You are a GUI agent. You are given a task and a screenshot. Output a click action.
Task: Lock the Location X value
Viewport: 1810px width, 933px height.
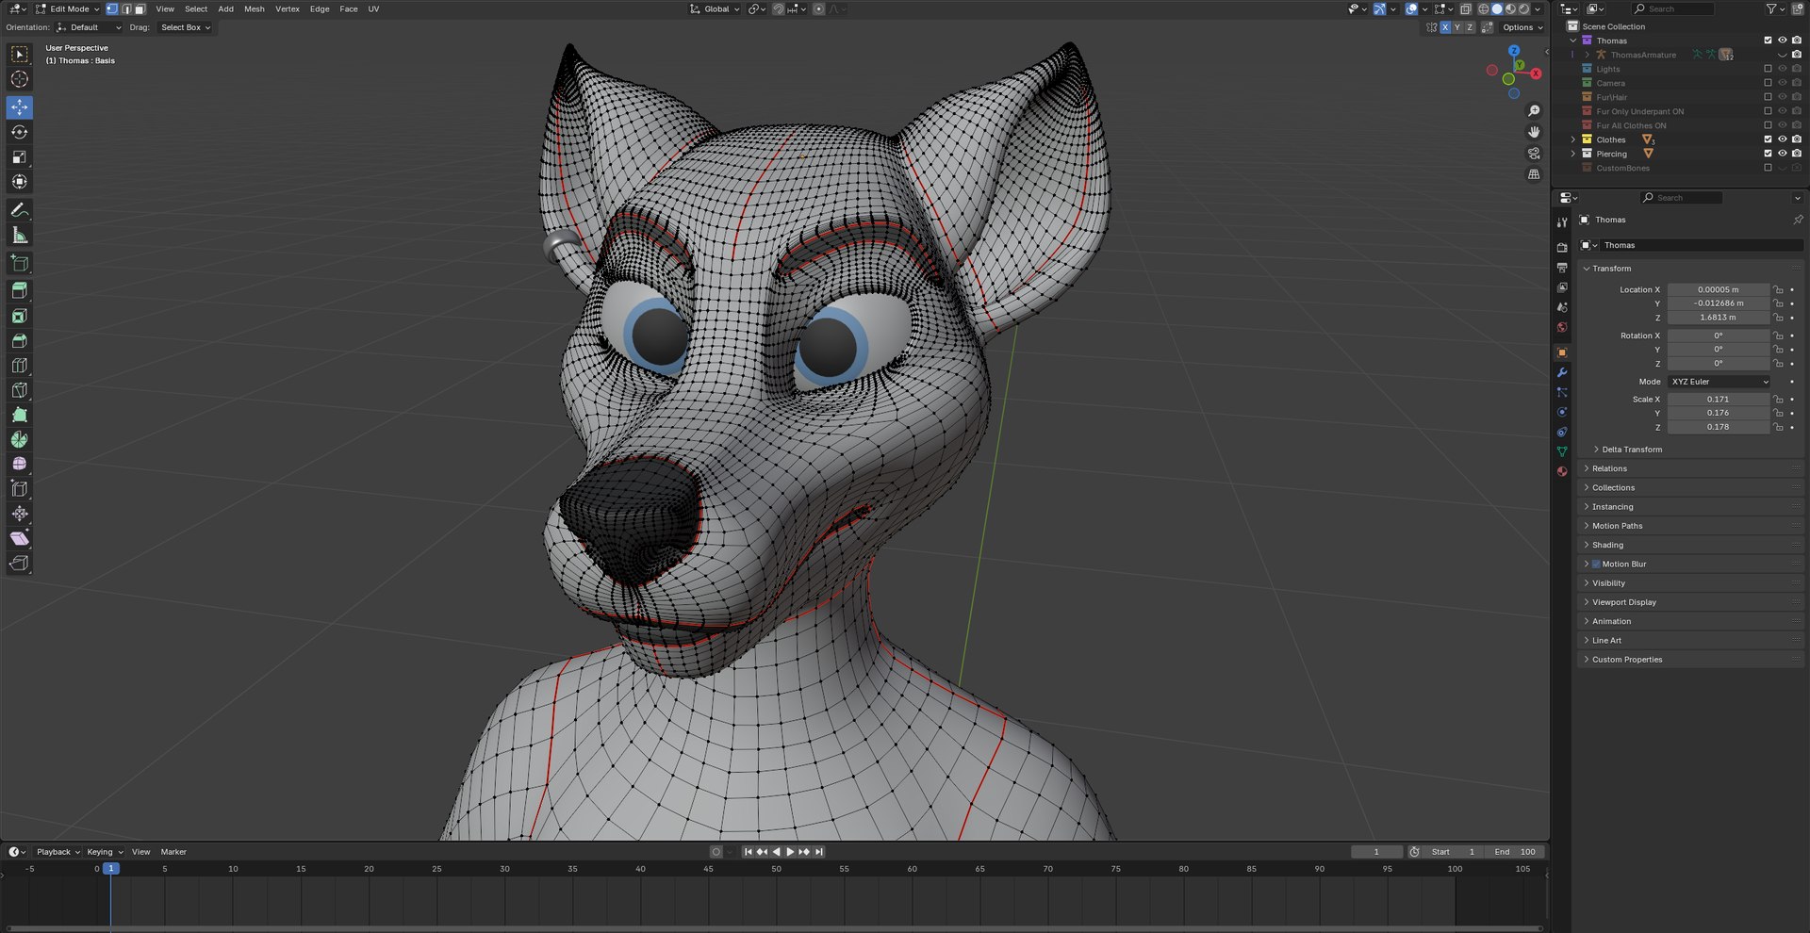tap(1778, 290)
